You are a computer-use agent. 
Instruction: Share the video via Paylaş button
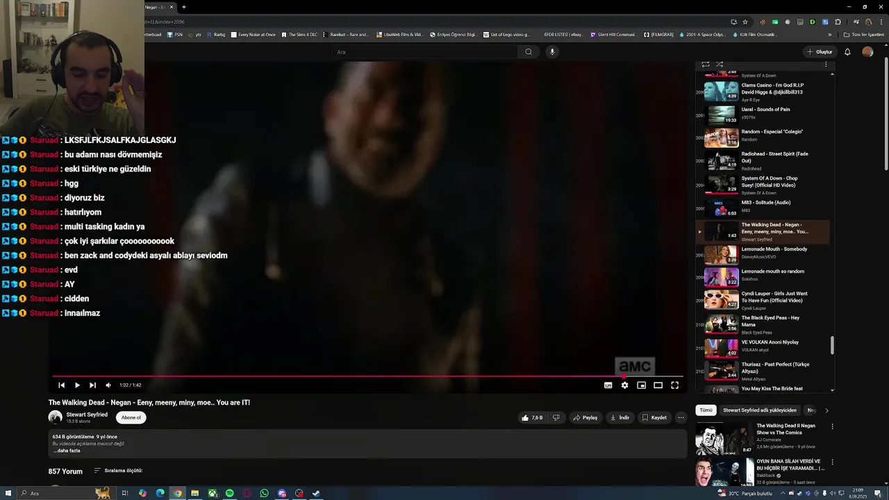click(x=585, y=417)
